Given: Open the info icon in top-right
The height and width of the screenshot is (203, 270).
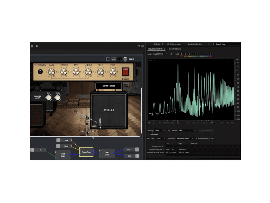Looking at the screenshot, I should pyautogui.click(x=142, y=46).
